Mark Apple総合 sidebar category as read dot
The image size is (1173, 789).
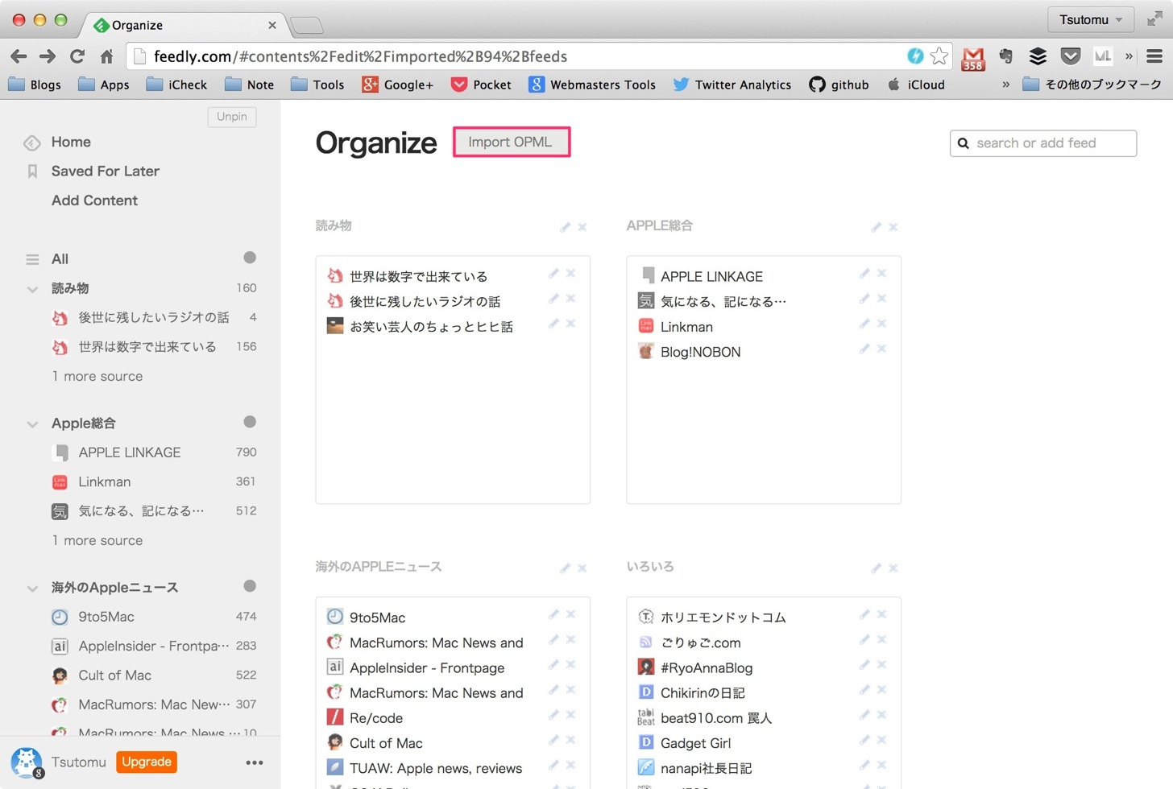pos(250,422)
